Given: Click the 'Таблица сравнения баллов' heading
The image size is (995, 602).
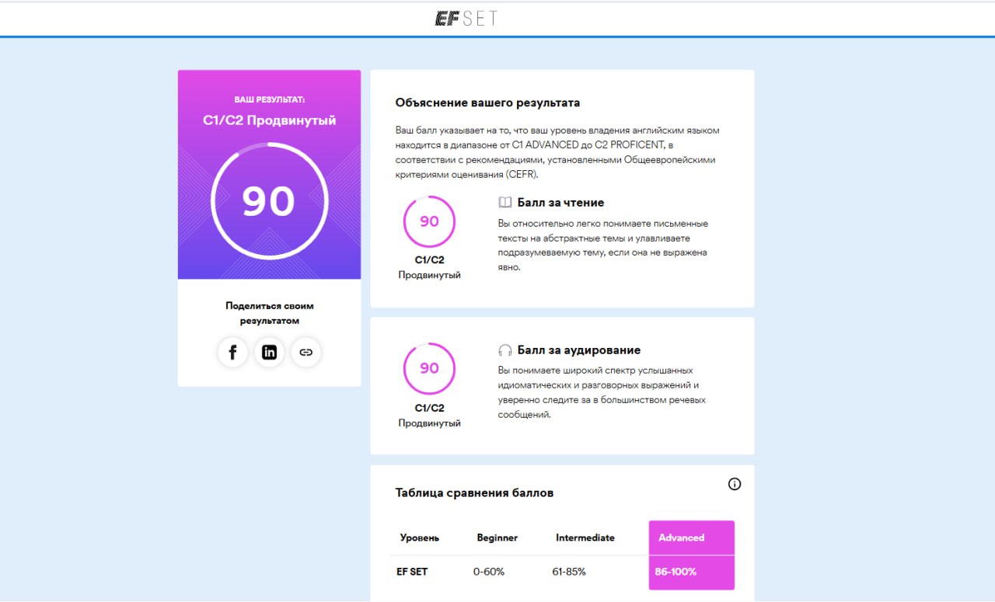Looking at the screenshot, I should 474,492.
